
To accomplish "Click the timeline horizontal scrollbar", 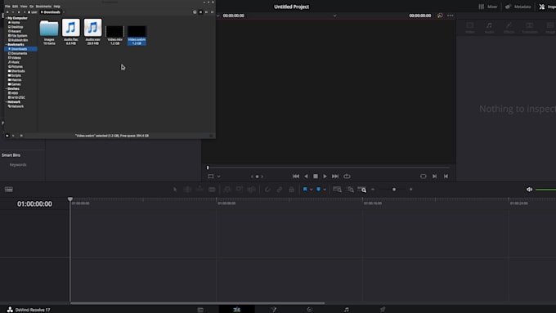I will point(197,303).
